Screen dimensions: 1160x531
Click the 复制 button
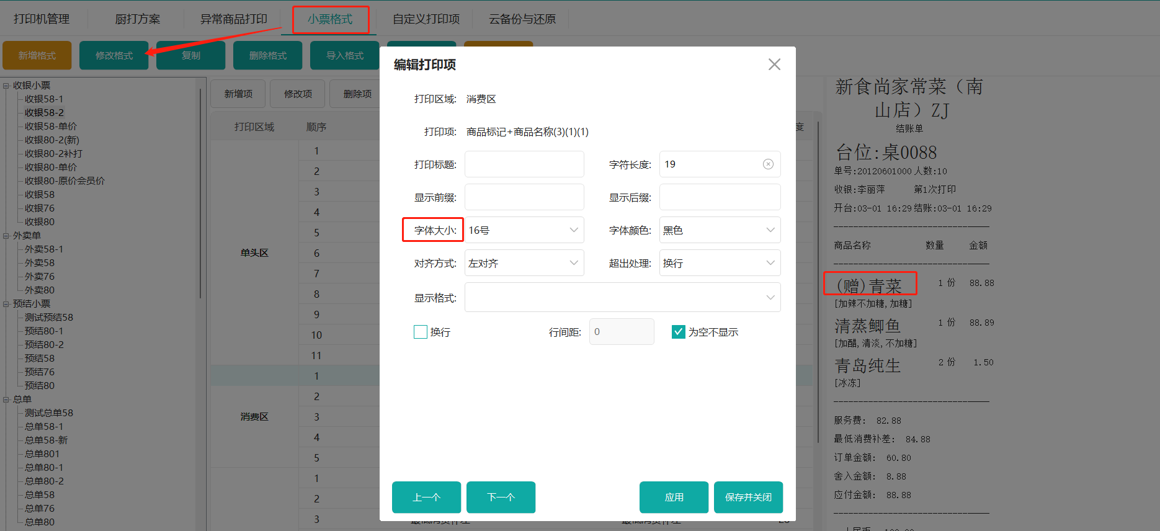(x=191, y=55)
